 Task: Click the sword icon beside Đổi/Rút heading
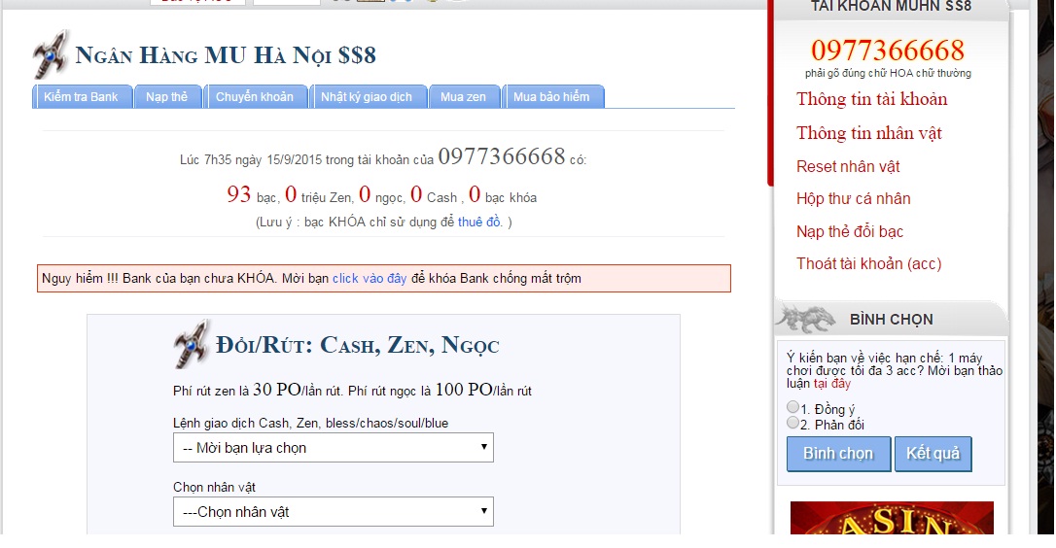click(192, 344)
